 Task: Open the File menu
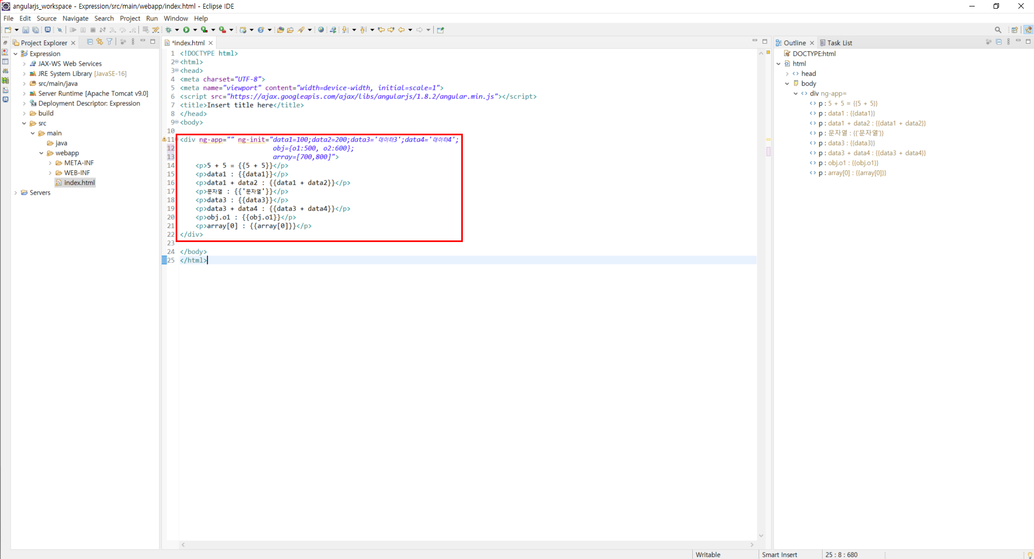point(9,18)
